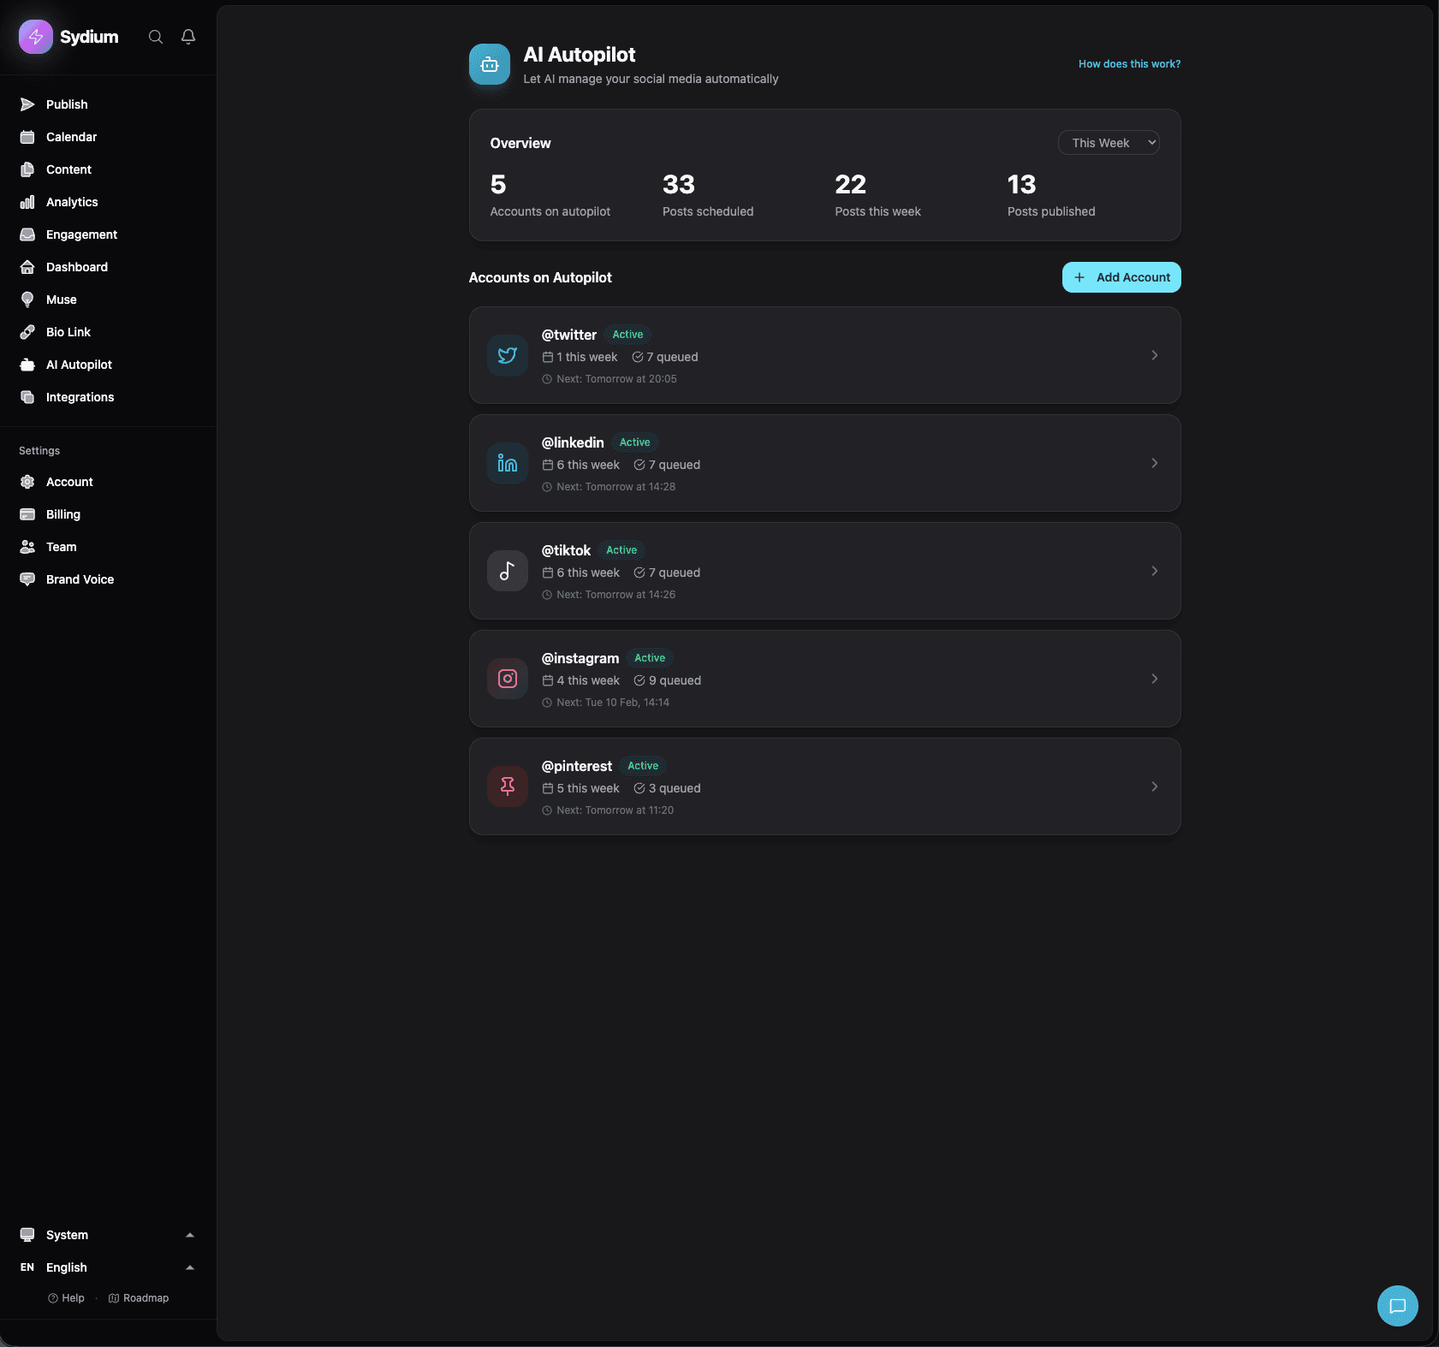Collapse the English language selector

[x=188, y=1267]
